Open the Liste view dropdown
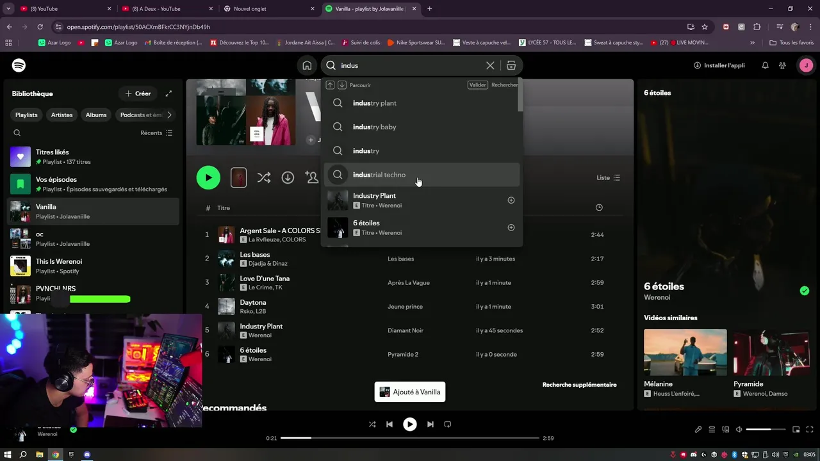Viewport: 820px width, 461px height. coord(609,177)
